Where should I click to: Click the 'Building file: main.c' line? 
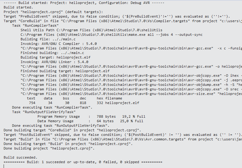tap(48, 39)
